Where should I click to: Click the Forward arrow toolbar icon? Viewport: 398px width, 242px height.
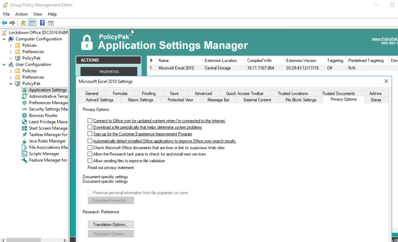pos(12,23)
